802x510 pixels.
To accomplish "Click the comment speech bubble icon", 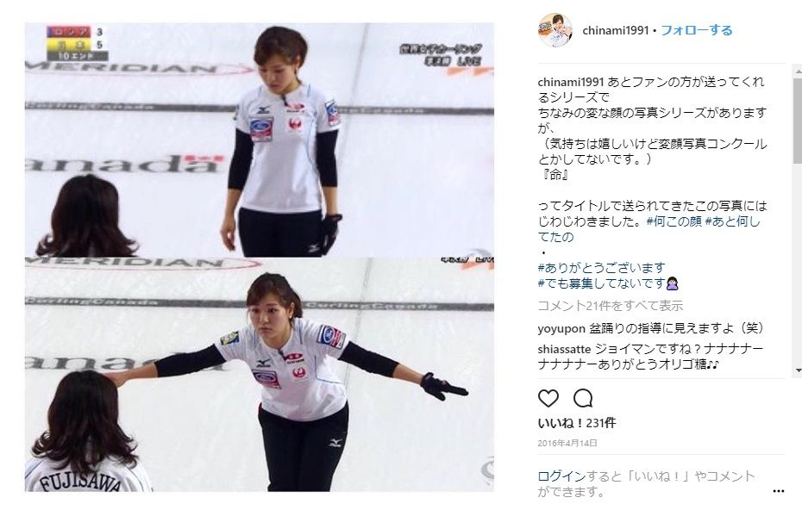I will coord(583,398).
